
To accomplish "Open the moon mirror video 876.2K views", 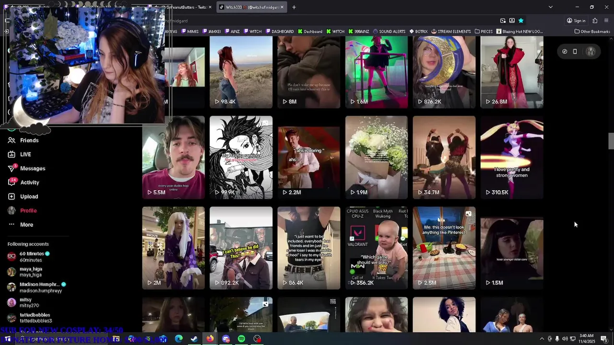I will [x=444, y=72].
